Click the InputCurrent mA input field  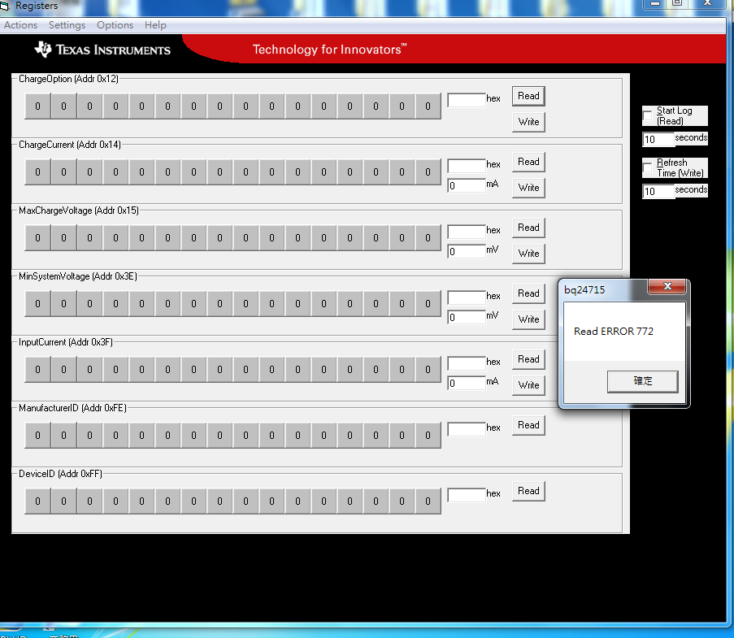click(467, 384)
